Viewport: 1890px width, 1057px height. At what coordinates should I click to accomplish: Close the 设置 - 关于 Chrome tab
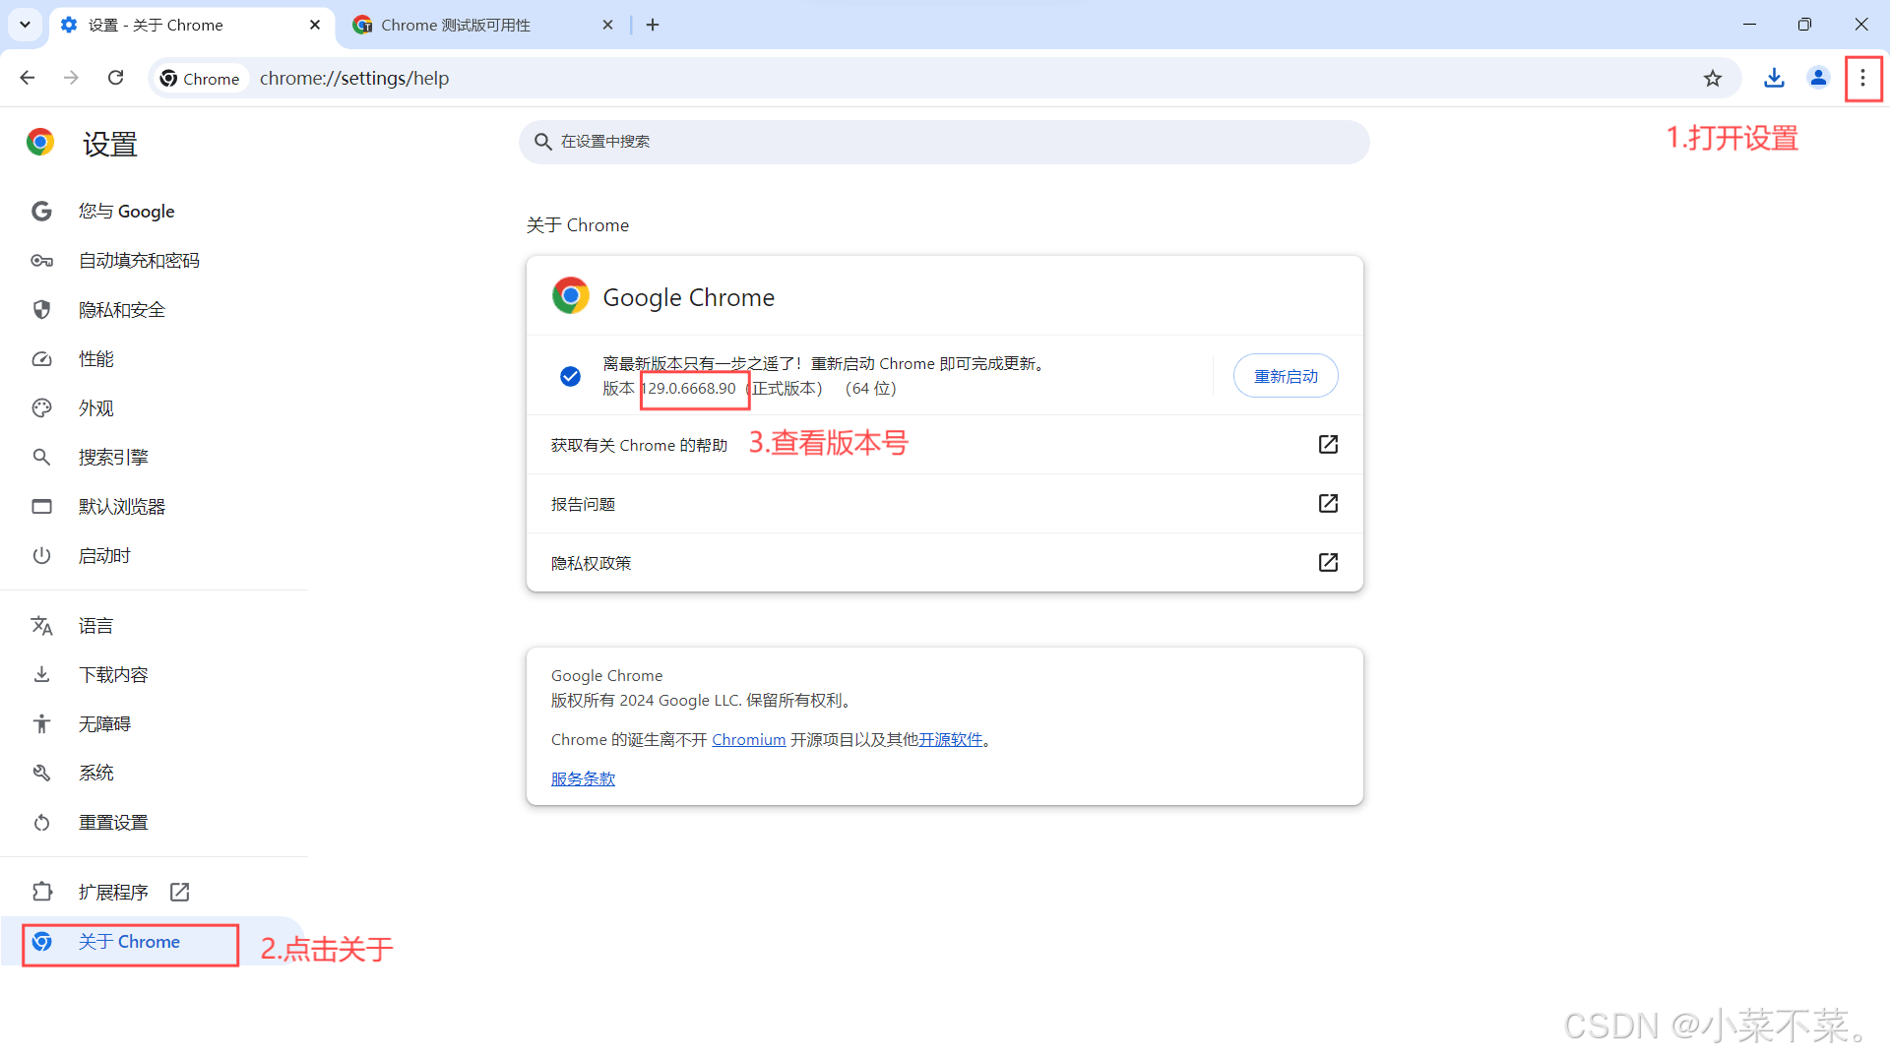[315, 25]
